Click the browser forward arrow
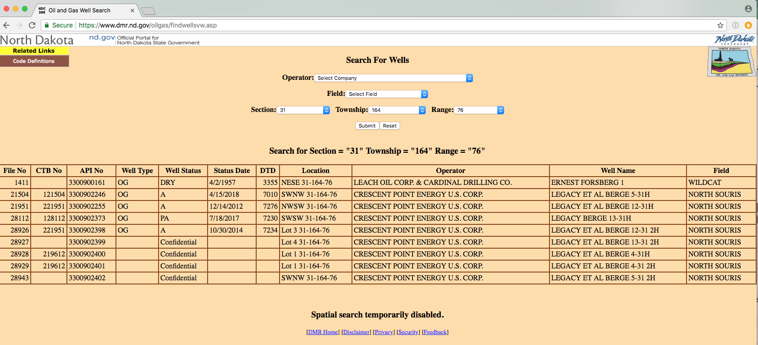The width and height of the screenshot is (758, 345). [19, 25]
